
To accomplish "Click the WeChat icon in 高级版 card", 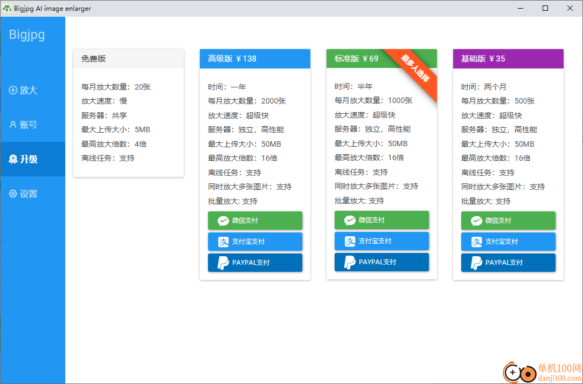I will 223,221.
